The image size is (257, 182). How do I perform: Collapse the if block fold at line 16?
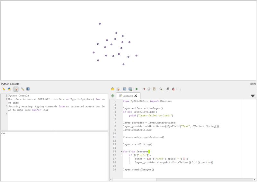[x=121, y=155]
